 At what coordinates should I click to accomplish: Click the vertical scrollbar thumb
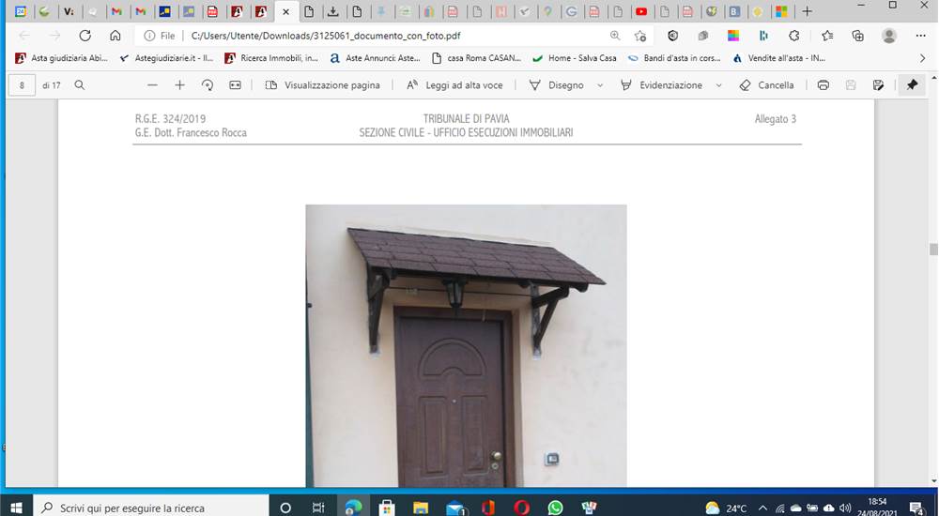[933, 249]
